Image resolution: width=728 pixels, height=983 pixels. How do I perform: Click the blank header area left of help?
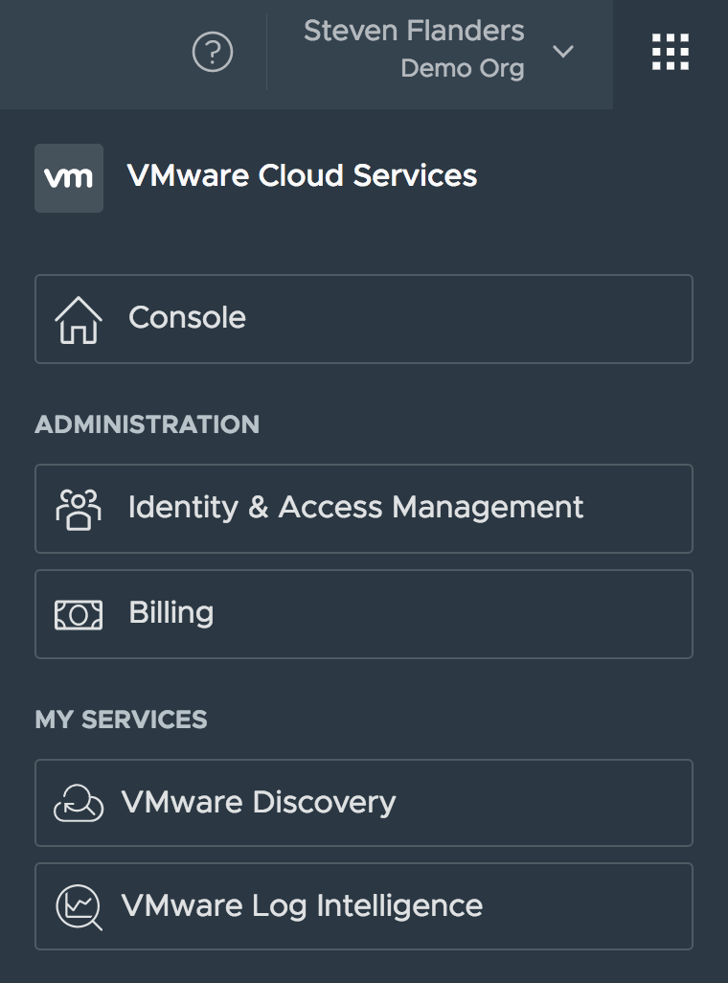tap(86, 53)
